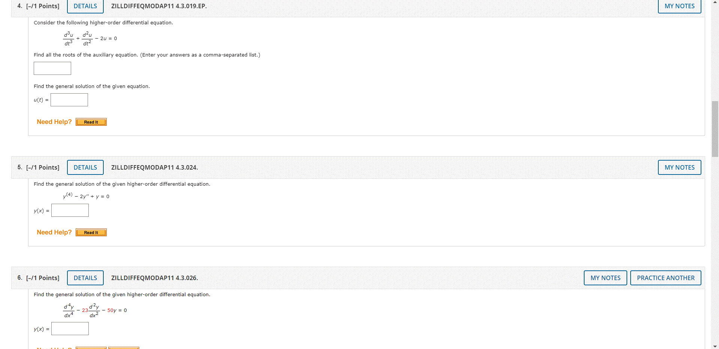
Task: Click 'Consider the following higher-order differential equation' text
Action: (103, 22)
